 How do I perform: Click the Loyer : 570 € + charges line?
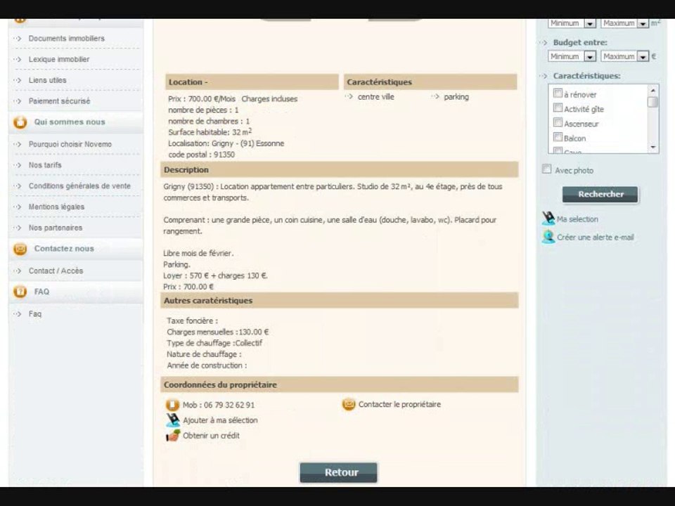[215, 275]
